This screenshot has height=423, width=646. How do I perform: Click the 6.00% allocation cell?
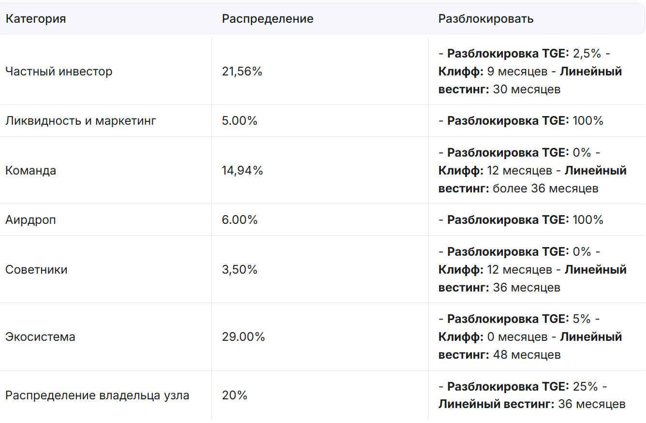[240, 220]
